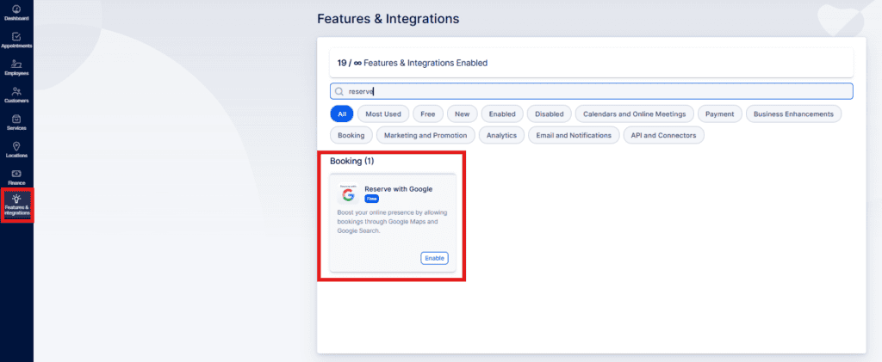882x362 pixels.
Task: Filter by Calendars and Online Meetings
Action: point(635,114)
